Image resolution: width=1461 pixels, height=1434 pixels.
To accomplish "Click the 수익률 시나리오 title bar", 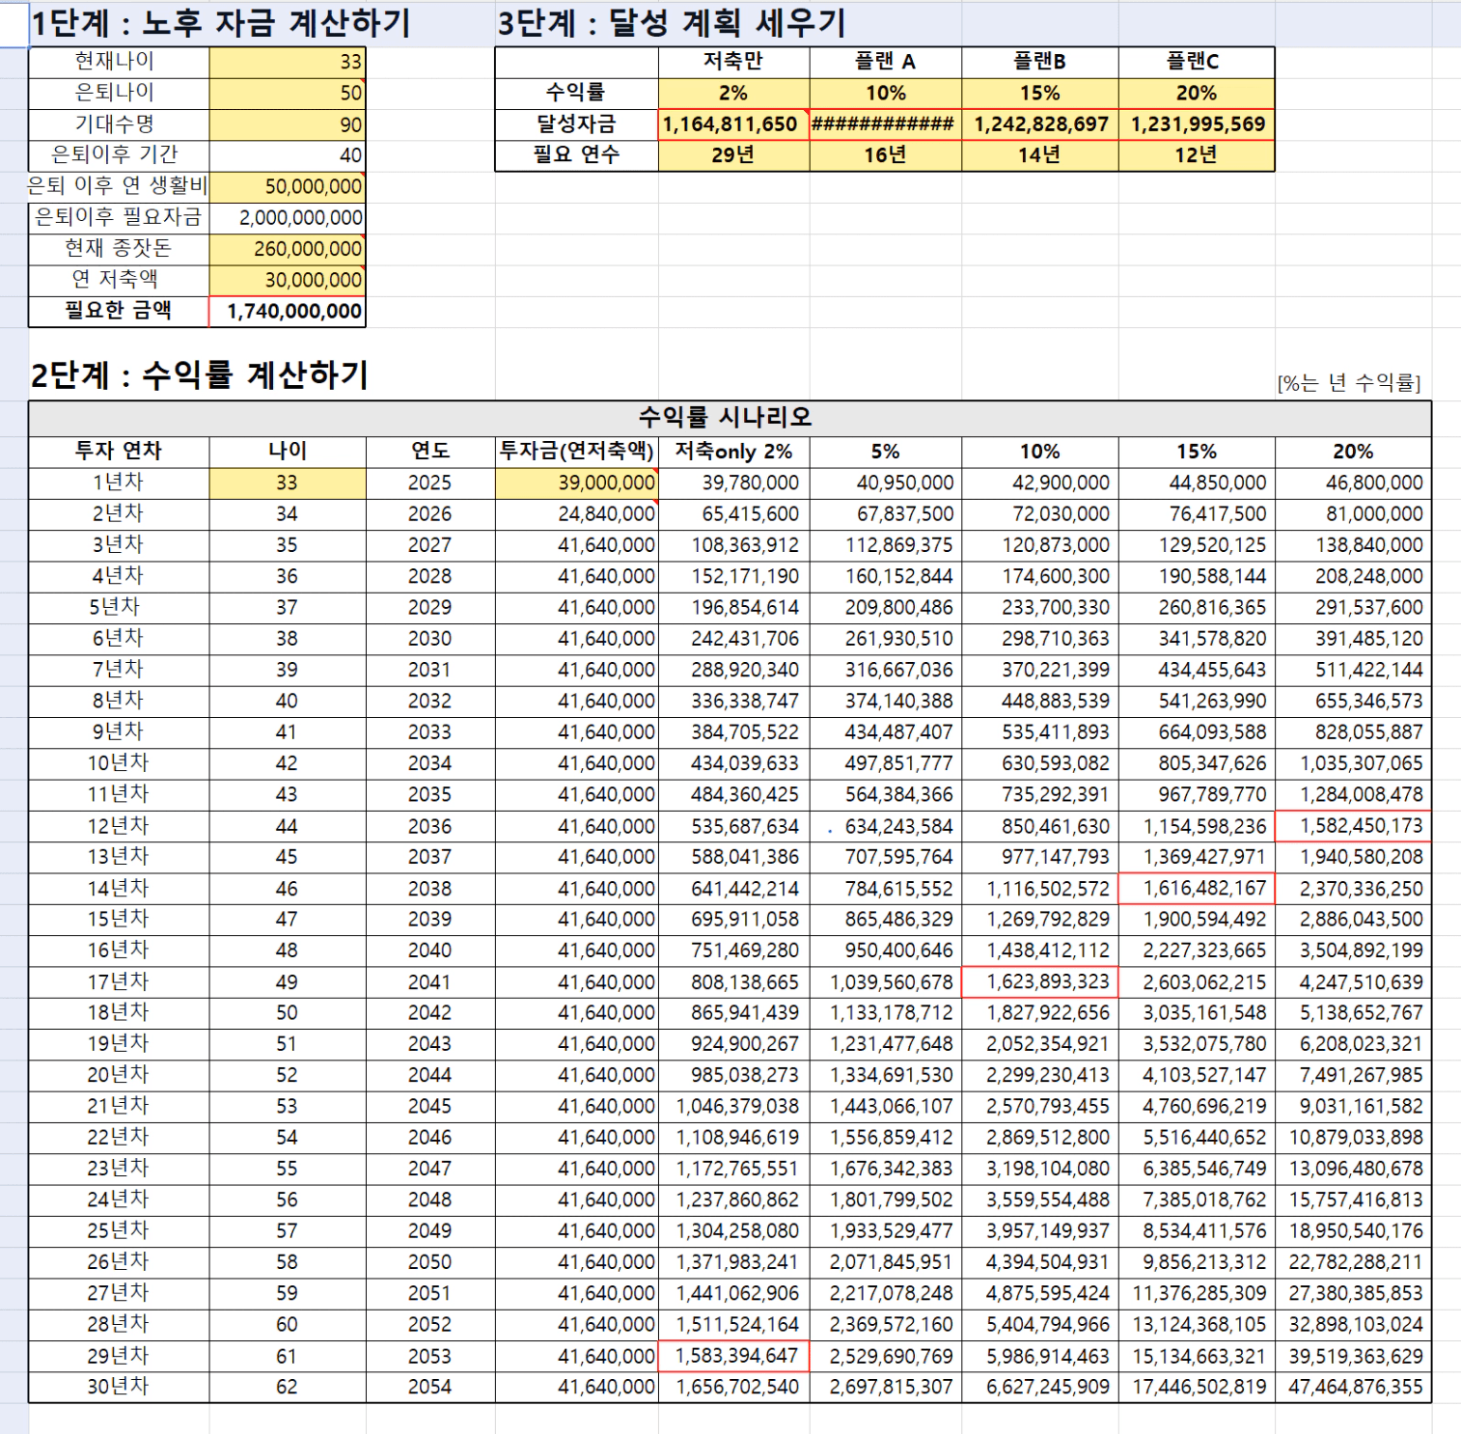I will [x=730, y=418].
